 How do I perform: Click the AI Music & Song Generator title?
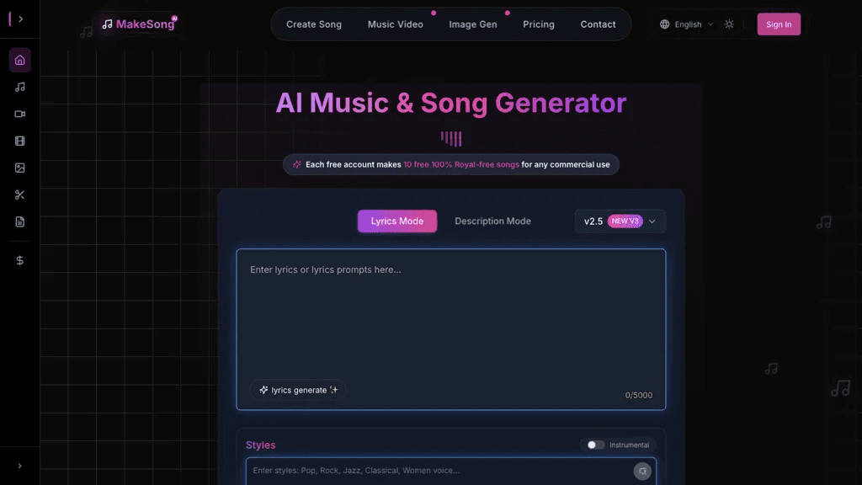(x=451, y=103)
